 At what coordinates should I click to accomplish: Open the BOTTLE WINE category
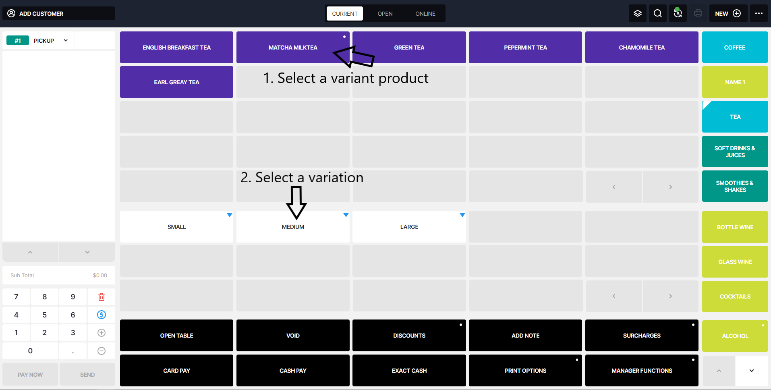pyautogui.click(x=735, y=227)
